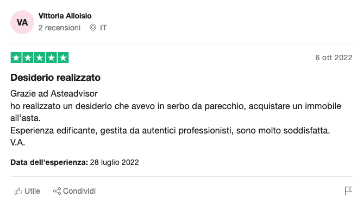
Task: Open Vittoria Alloisio's profile name
Action: coord(65,16)
